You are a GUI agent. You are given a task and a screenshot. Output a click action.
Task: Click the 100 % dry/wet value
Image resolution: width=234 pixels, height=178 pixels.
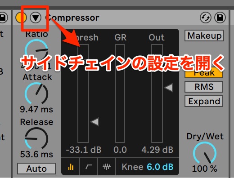pos(205,169)
